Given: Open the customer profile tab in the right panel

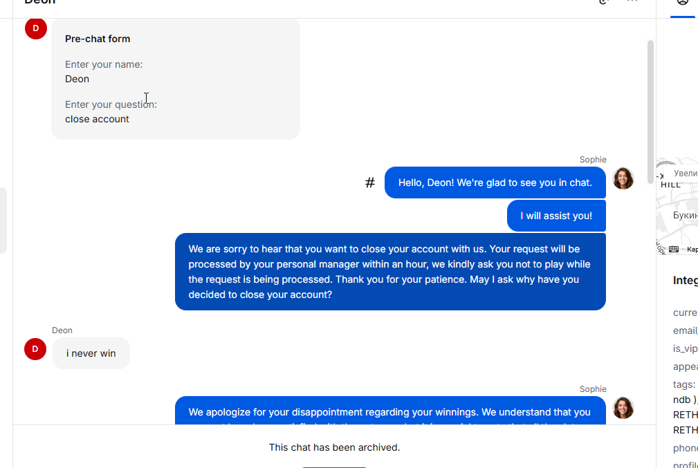Looking at the screenshot, I should pyautogui.click(x=683, y=3).
